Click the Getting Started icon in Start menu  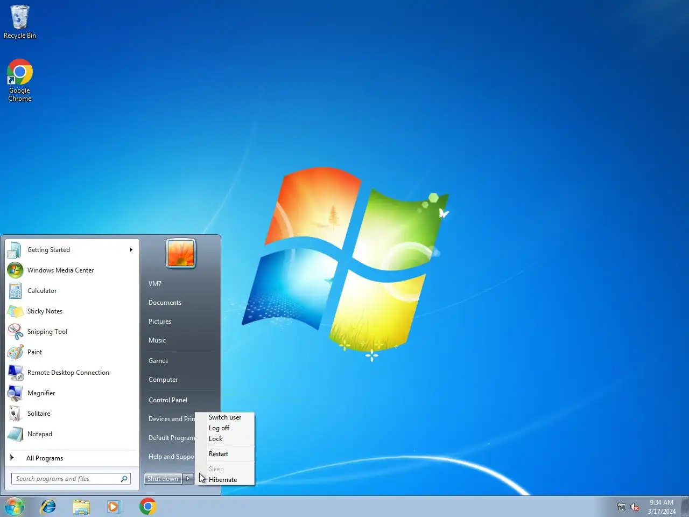(x=15, y=250)
